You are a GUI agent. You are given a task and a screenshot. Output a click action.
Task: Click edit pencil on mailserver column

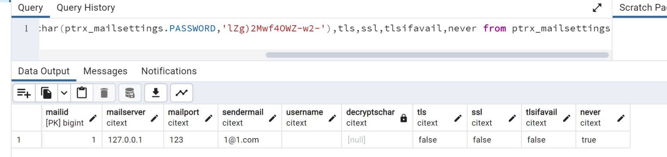coord(154,118)
